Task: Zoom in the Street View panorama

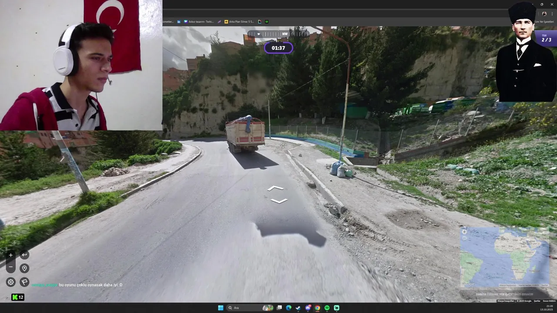Action: 10,255
